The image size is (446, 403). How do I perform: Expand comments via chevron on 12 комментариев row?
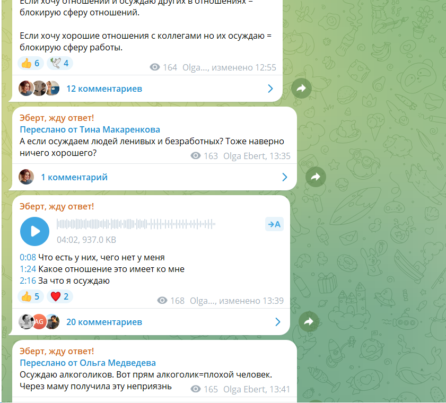pyautogui.click(x=270, y=89)
